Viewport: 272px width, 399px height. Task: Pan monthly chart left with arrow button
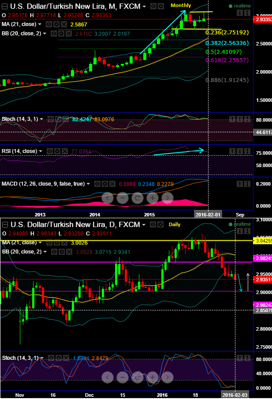[x=108, y=198]
